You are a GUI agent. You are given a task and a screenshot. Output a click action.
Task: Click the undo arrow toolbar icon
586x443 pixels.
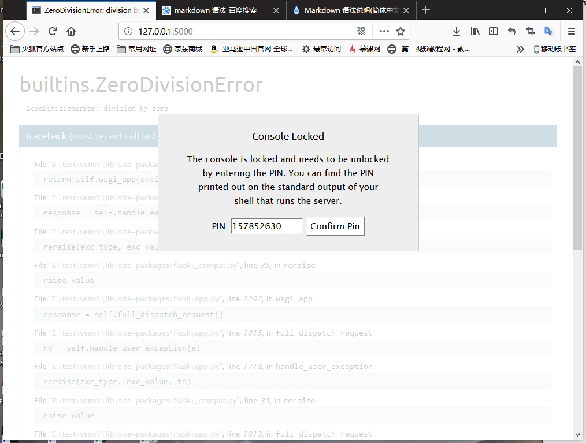click(x=512, y=31)
